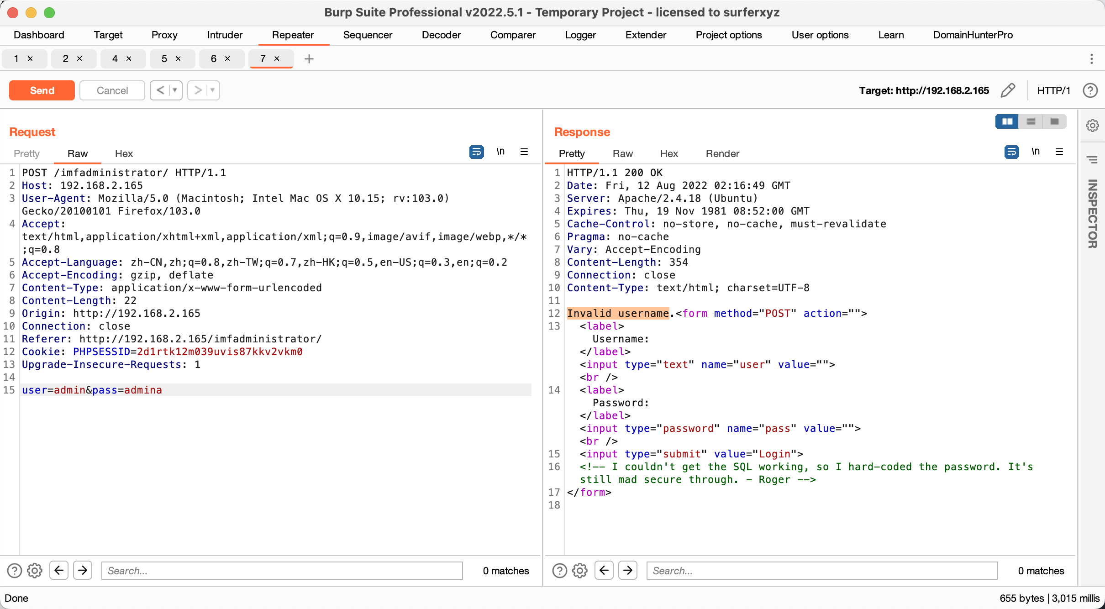Go forward to next request in history
Screen dimensions: 1105x609
click(198, 90)
